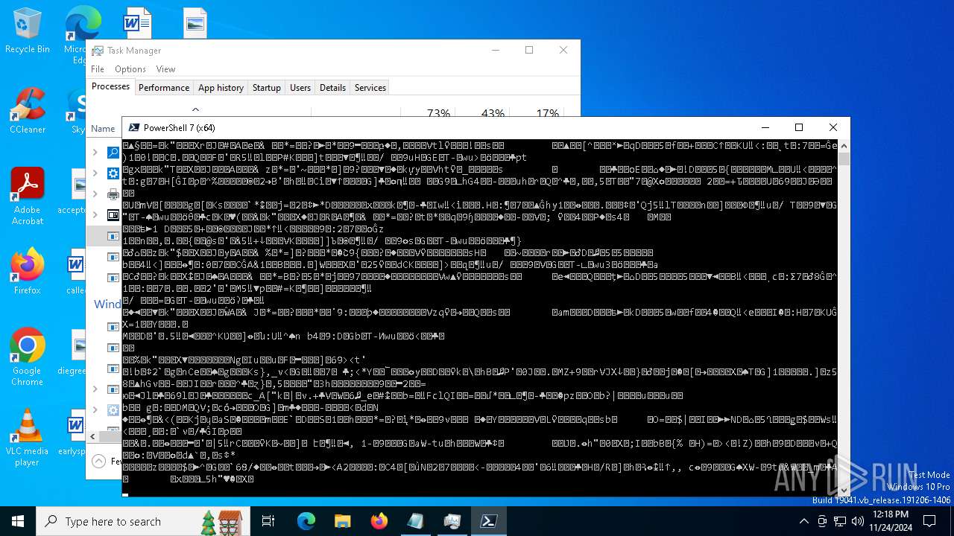Expand the search process row in Task Manager
The width and height of the screenshot is (954, 536).
pos(95,153)
